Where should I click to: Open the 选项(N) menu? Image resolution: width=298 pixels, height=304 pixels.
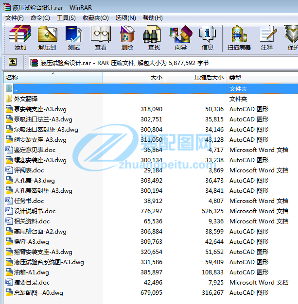pos(125,18)
